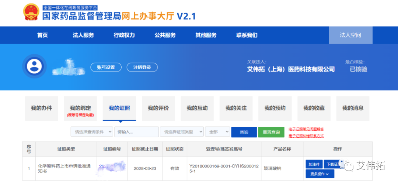Click the 证照截止日期 column header

tap(145, 149)
